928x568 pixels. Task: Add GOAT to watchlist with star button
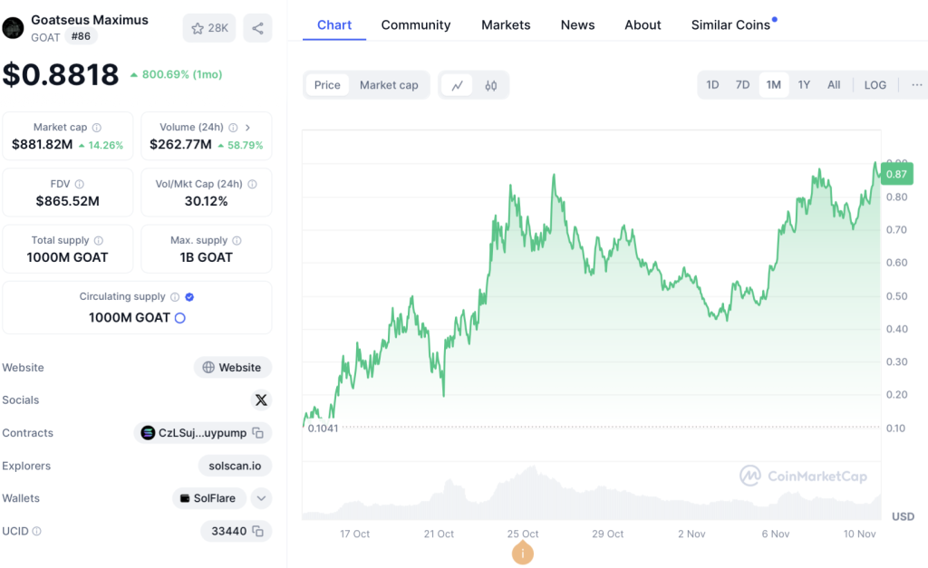(x=209, y=28)
